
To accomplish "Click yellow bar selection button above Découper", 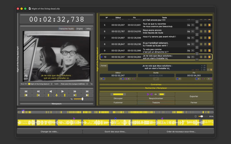I will (x=118, y=94).
